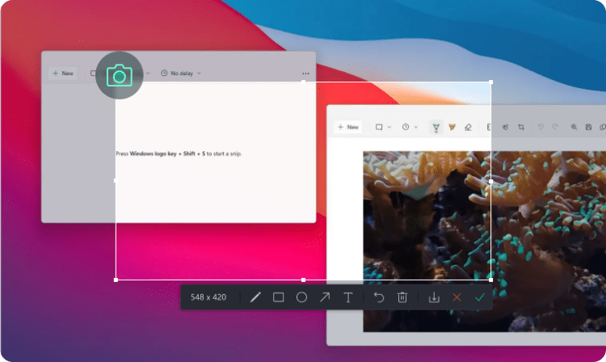This screenshot has height=362, width=606.
Task: Click New in the left Snipping Tool window
Action: (62, 74)
